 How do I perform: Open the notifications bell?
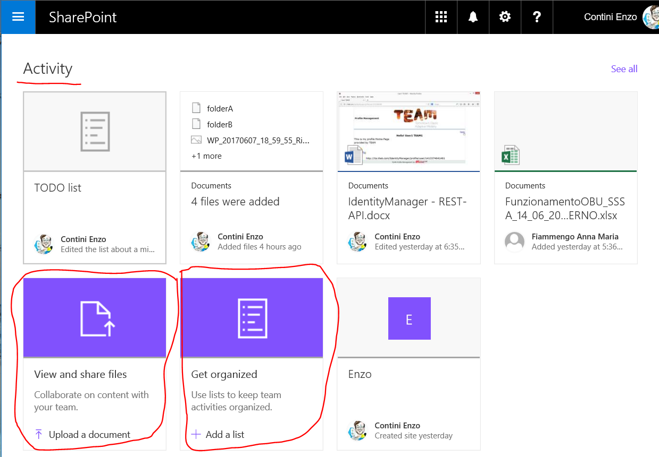pos(473,17)
